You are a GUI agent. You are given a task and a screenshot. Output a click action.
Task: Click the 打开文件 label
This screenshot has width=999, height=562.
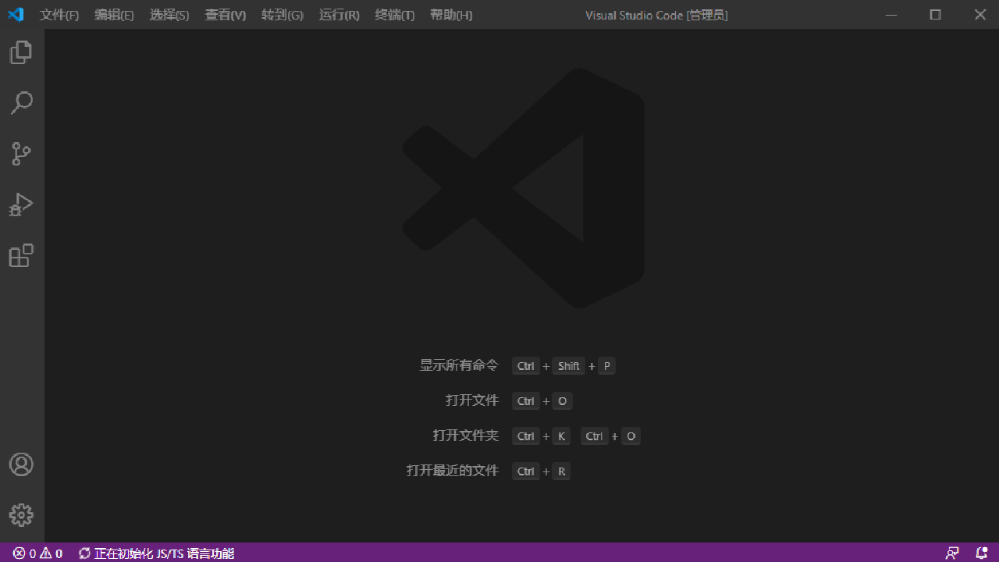click(472, 400)
